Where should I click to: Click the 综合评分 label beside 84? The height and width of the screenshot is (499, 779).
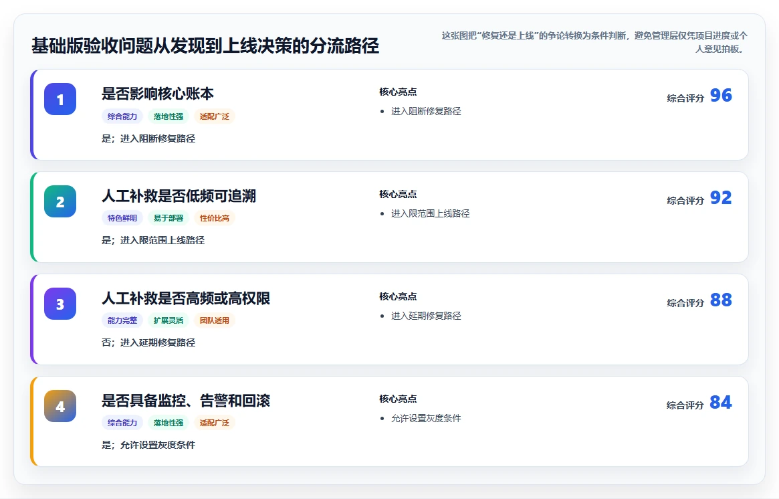click(685, 405)
